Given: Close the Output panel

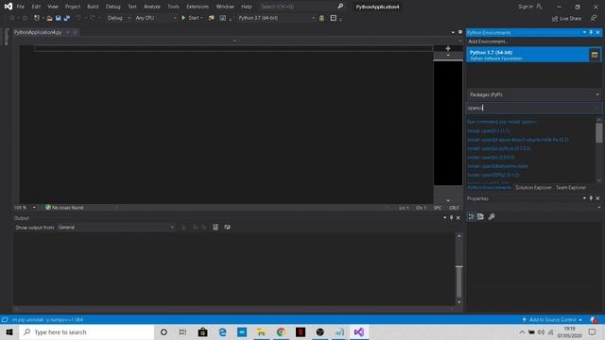Looking at the screenshot, I should point(458,218).
